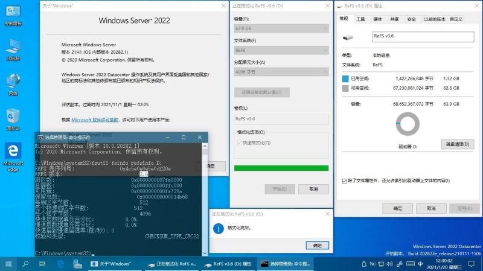
Task: Click the info icon in the message box
Action: (x=219, y=228)
